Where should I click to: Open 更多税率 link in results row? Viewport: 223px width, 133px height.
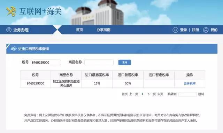190,83
